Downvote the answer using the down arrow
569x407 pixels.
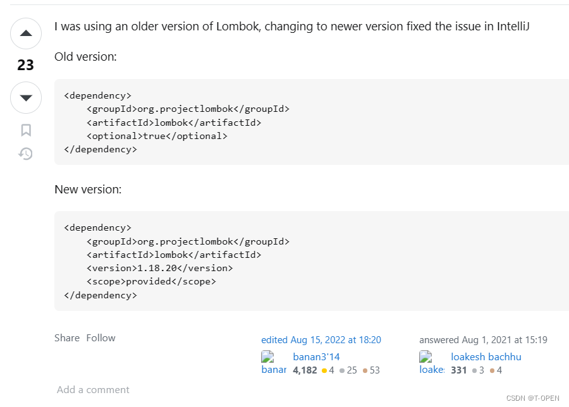tap(26, 97)
